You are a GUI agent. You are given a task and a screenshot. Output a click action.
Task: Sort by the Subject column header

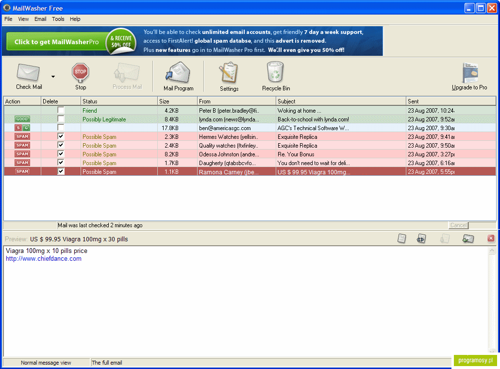341,101
